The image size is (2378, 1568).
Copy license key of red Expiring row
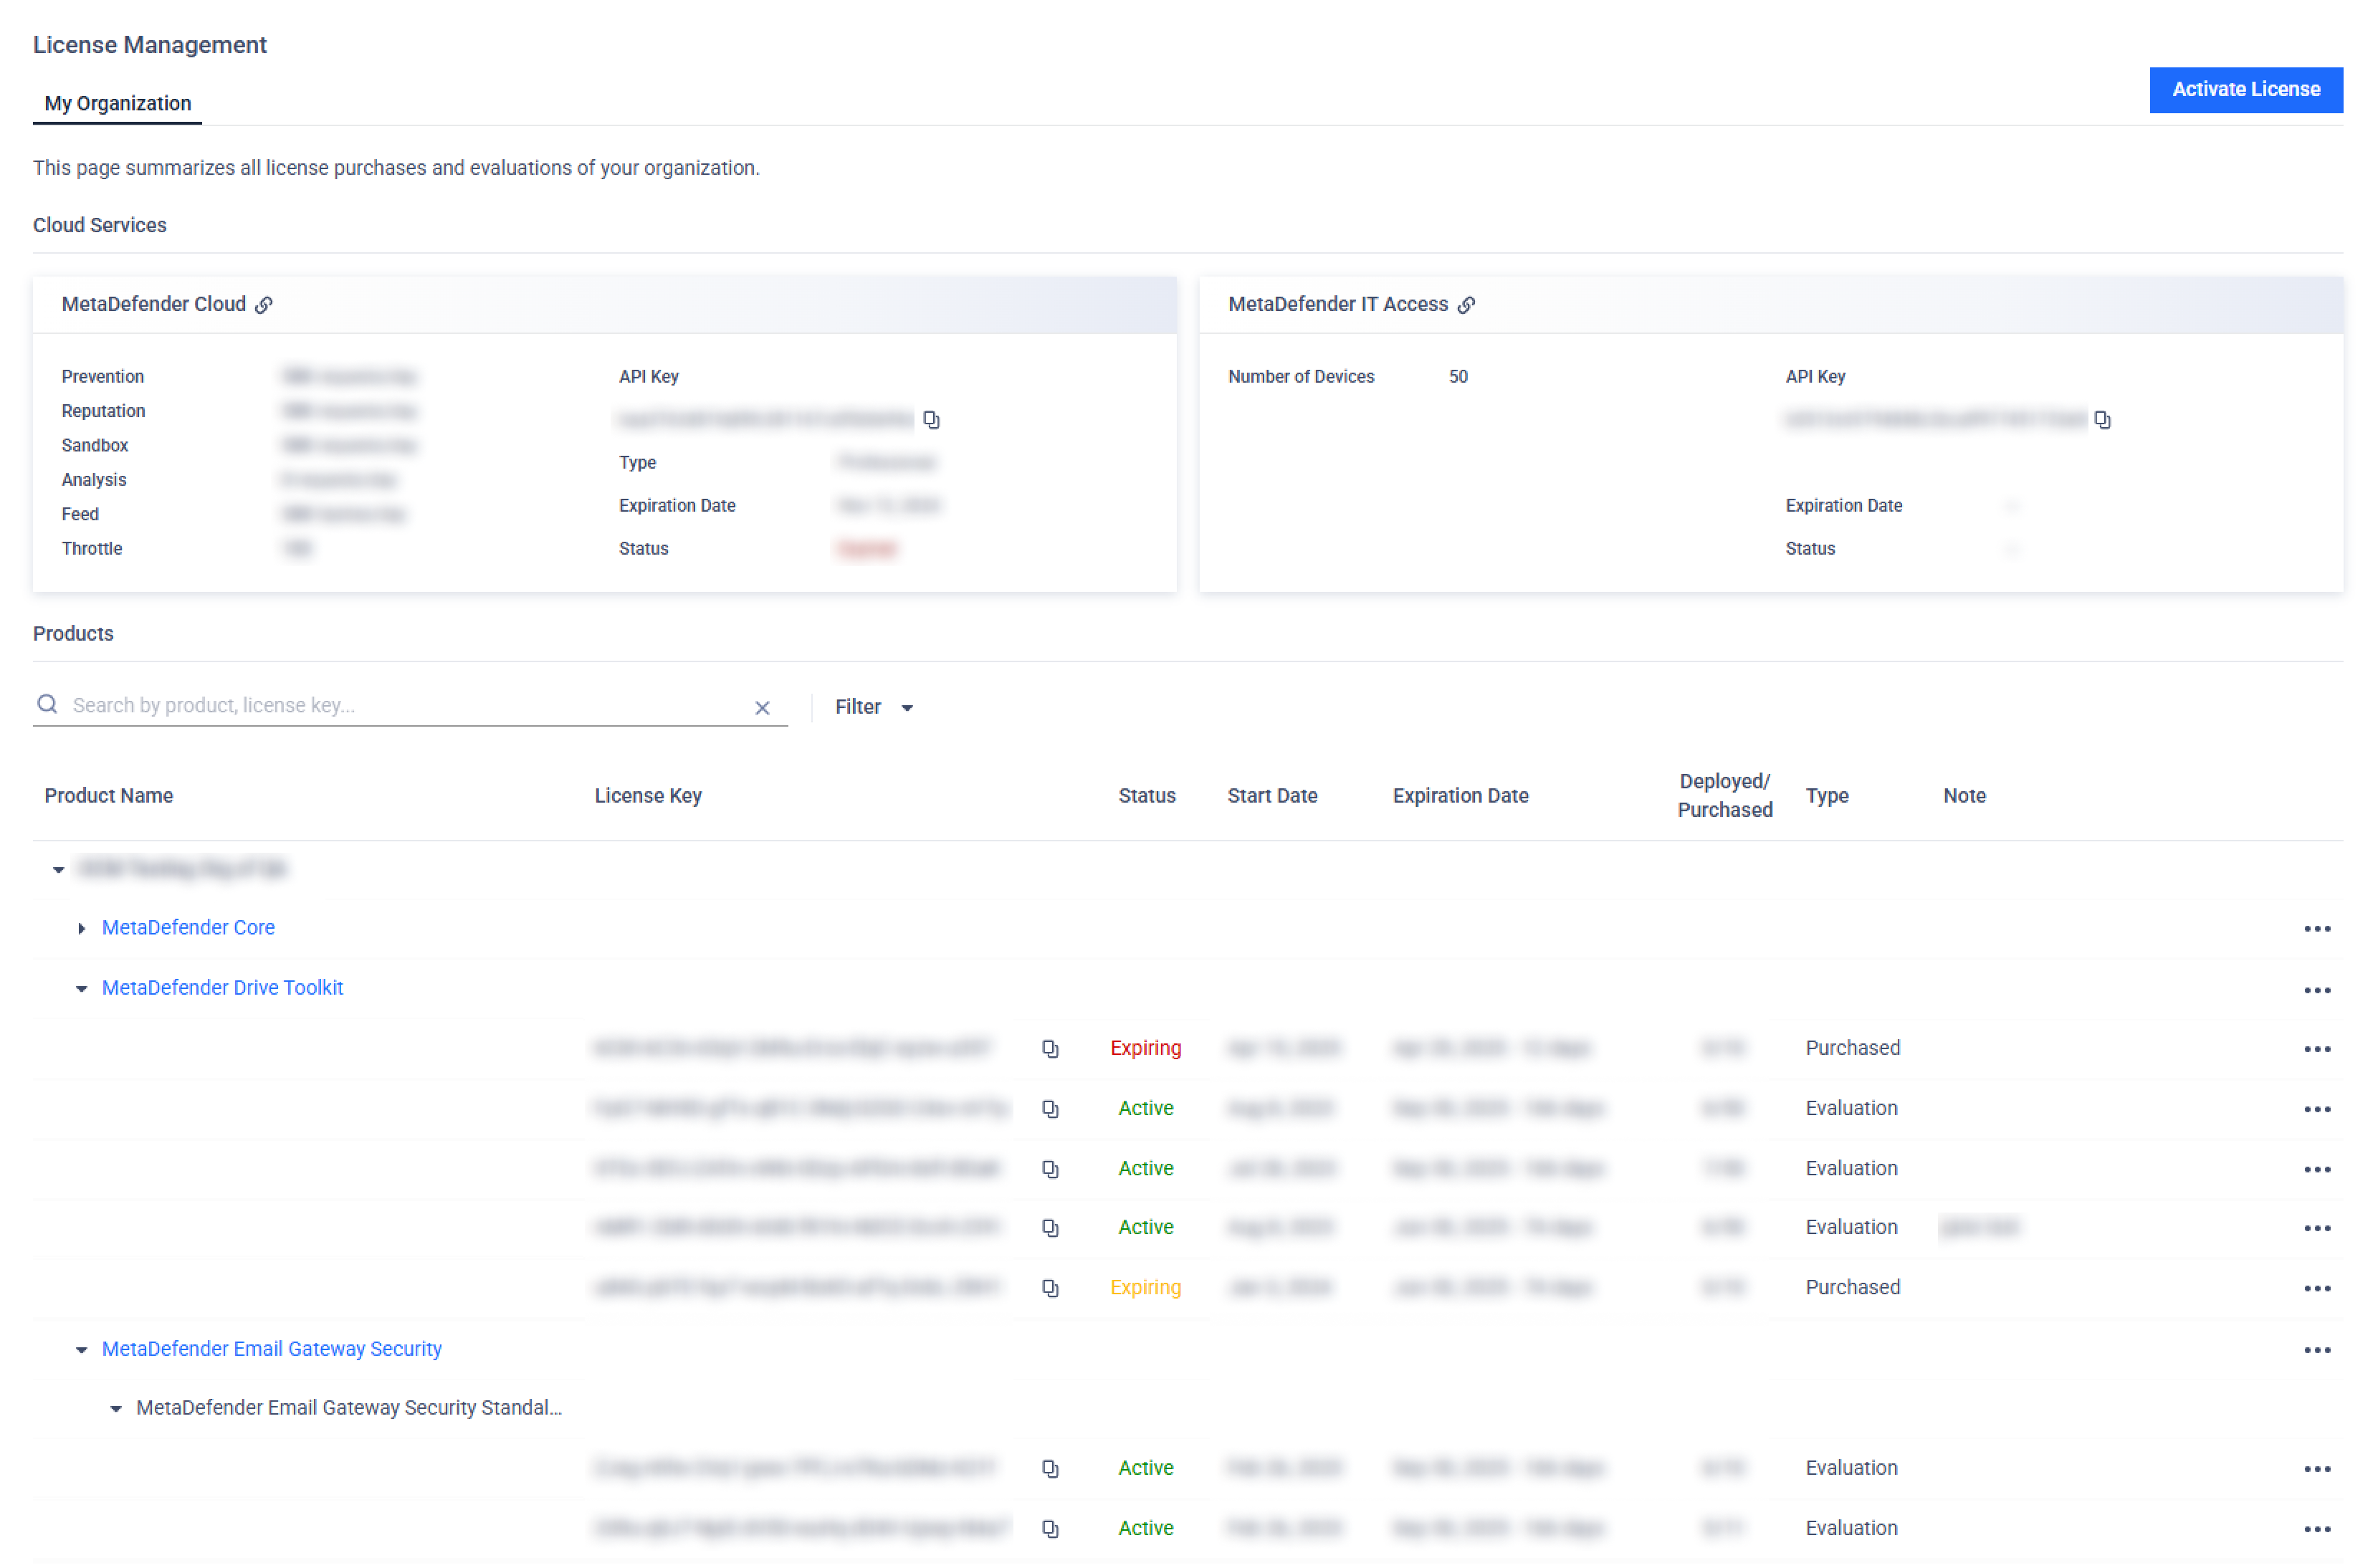click(x=1050, y=1048)
